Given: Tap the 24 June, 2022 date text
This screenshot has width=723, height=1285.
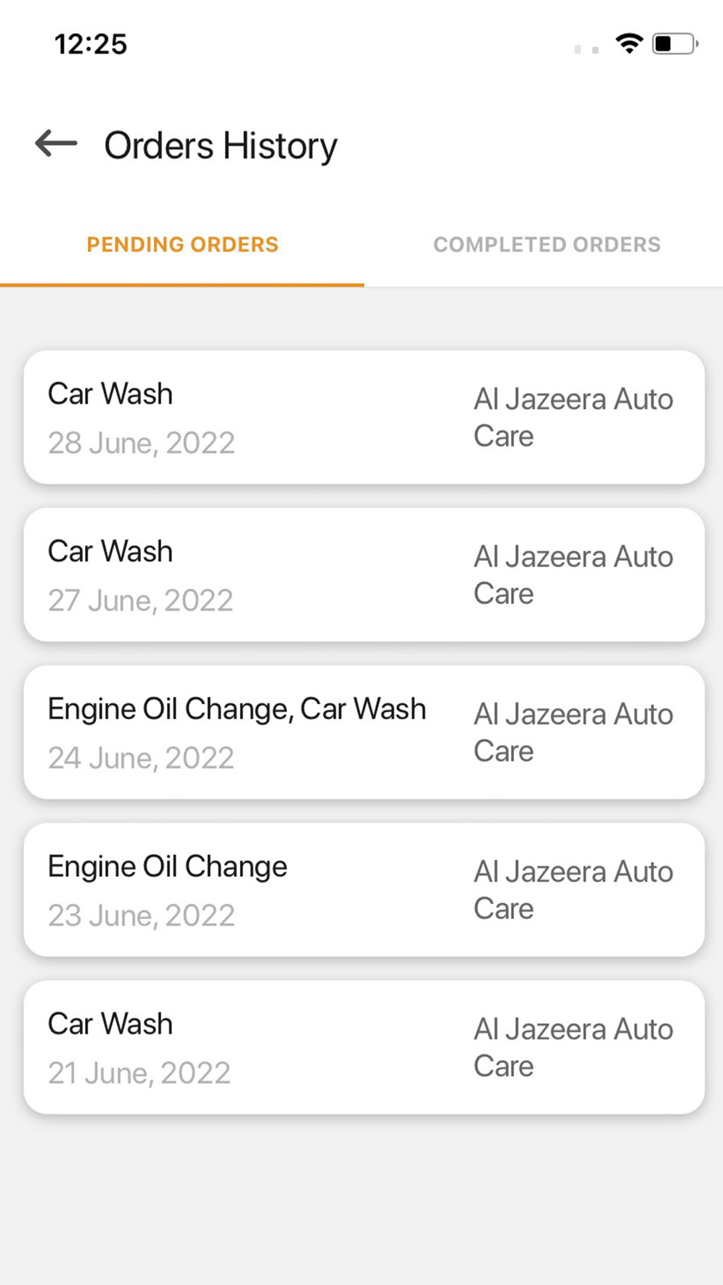Looking at the screenshot, I should [x=141, y=758].
